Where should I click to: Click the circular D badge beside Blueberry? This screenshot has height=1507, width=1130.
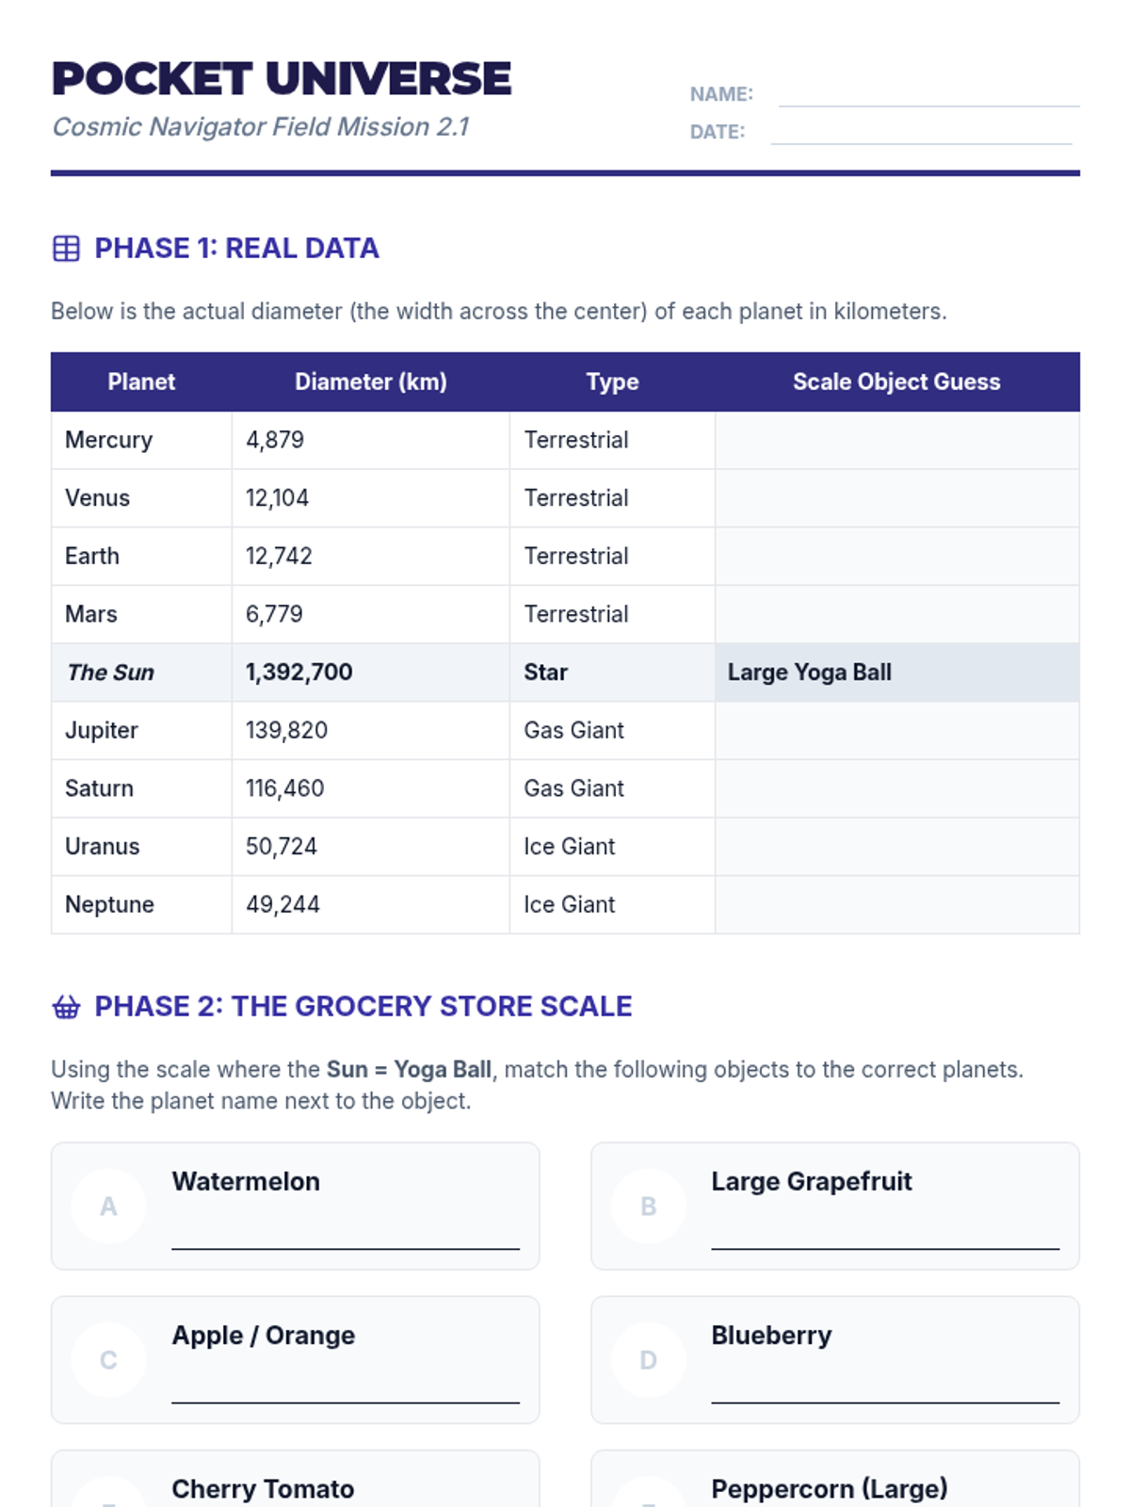(x=648, y=1360)
